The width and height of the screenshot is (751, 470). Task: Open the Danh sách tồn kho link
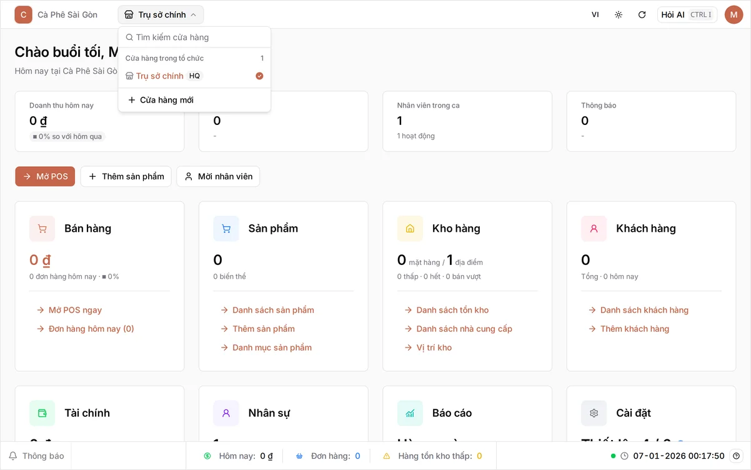(x=452, y=310)
